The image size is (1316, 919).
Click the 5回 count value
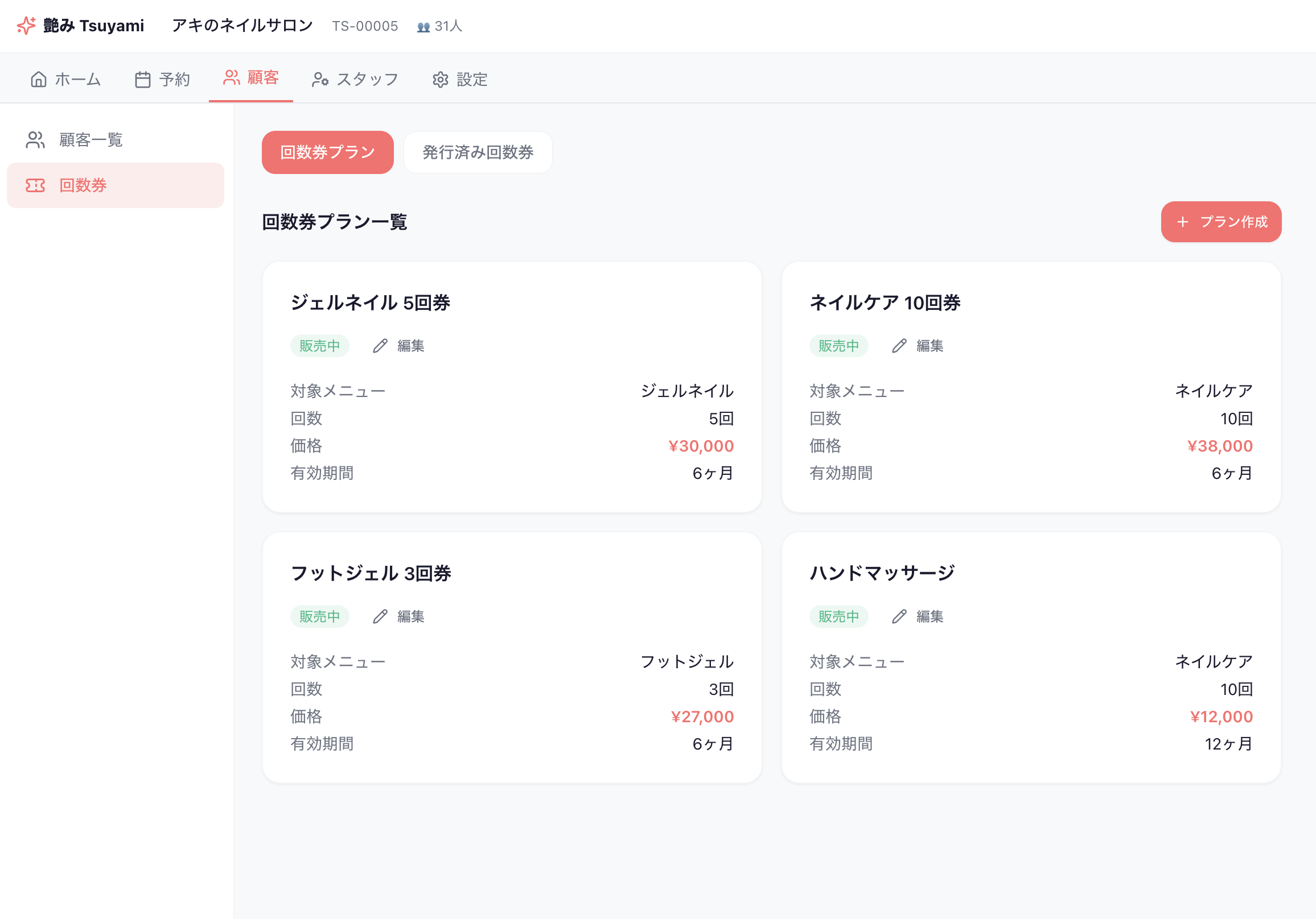tap(721, 419)
